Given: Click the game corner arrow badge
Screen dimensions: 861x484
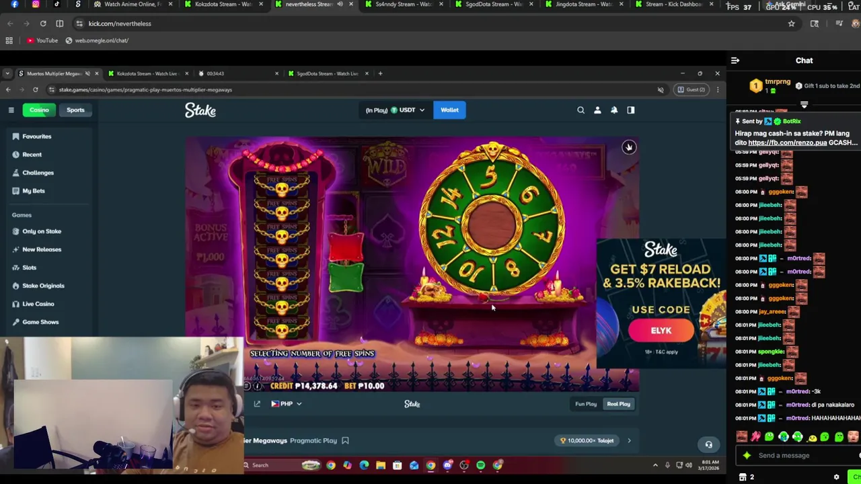Looking at the screenshot, I should pyautogui.click(x=629, y=147).
